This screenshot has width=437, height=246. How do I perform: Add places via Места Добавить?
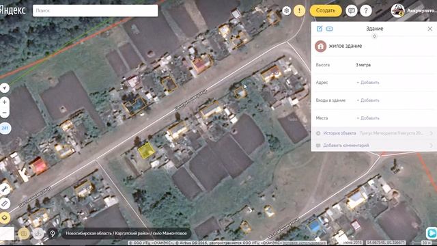click(x=368, y=118)
